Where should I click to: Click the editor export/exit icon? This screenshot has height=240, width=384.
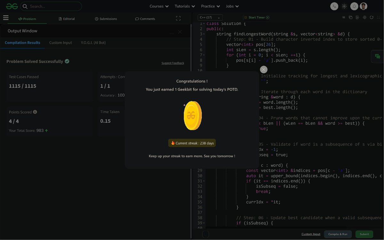coord(357,18)
